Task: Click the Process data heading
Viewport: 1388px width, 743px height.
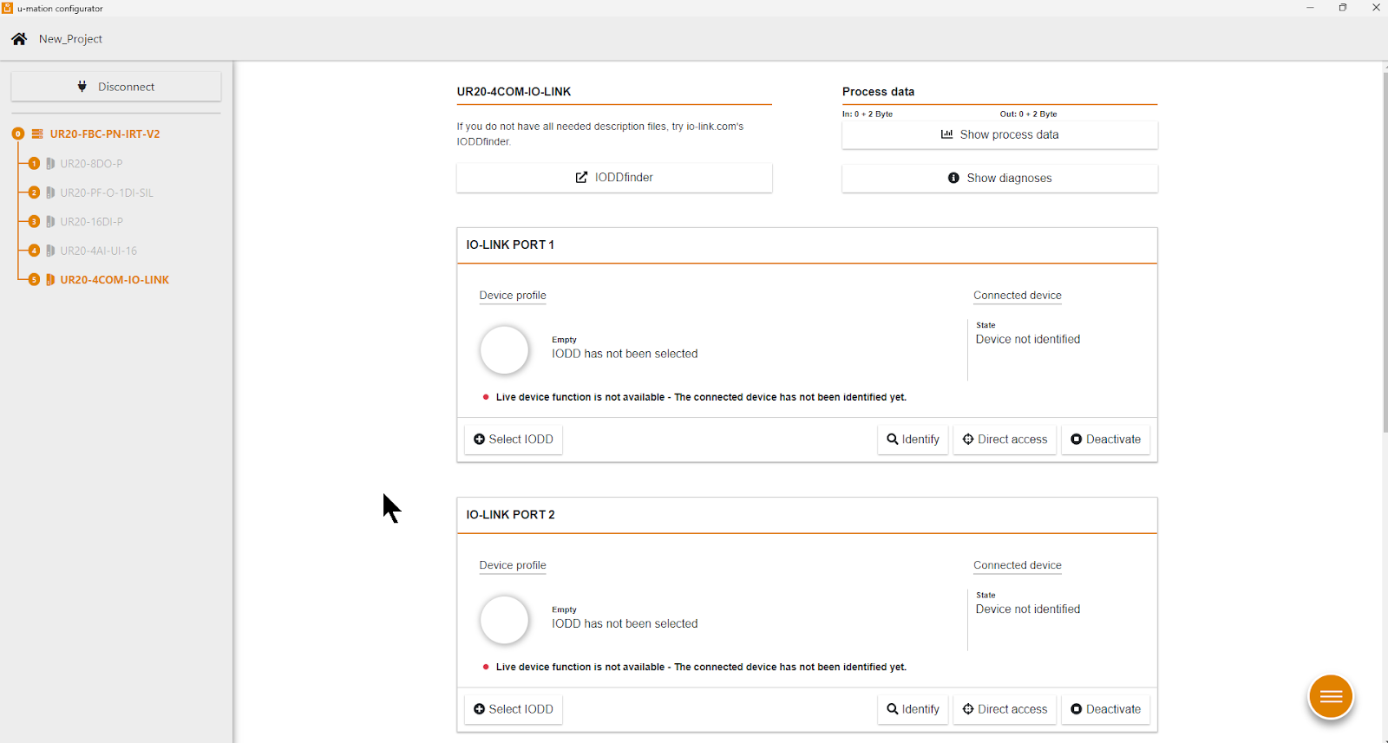Action: tap(878, 92)
